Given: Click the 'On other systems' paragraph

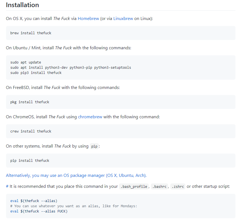Looking at the screenshot, I should [53, 146].
